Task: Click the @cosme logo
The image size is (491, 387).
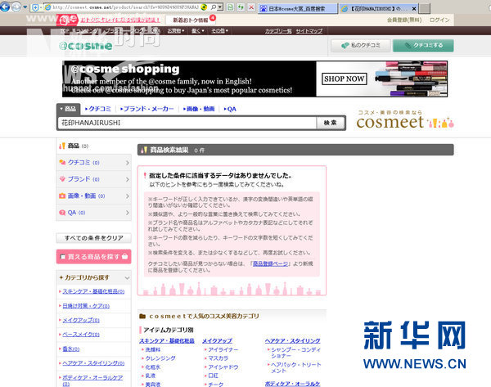Action: tap(85, 46)
